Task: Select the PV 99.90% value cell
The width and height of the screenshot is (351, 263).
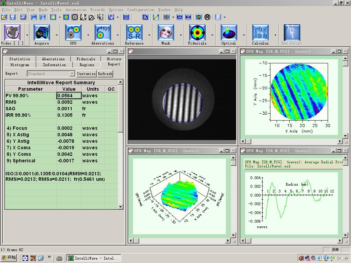Action: pos(69,96)
